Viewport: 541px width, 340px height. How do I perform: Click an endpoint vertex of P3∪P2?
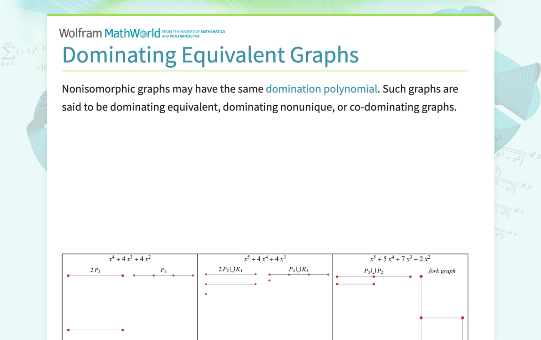point(337,277)
